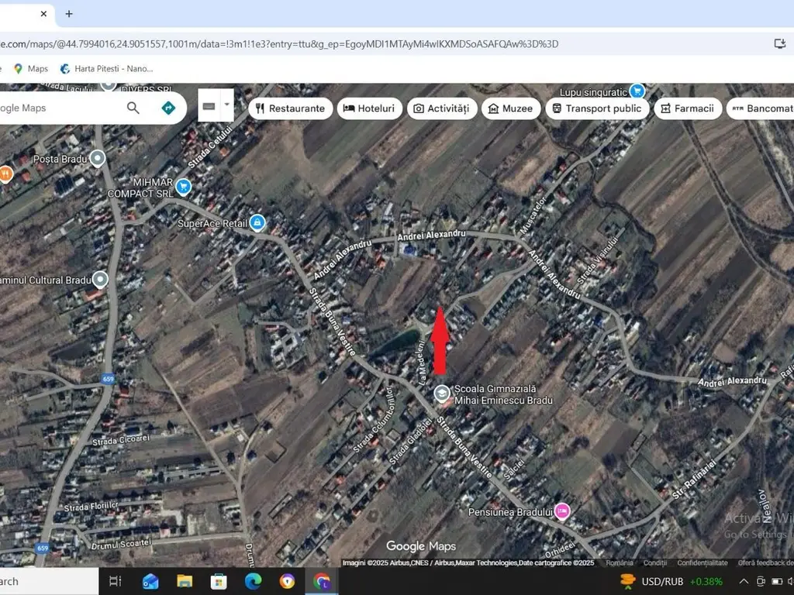Viewport: 794px width, 595px height.
Task: Click the Poșta Bradu map pin
Action: click(x=97, y=158)
